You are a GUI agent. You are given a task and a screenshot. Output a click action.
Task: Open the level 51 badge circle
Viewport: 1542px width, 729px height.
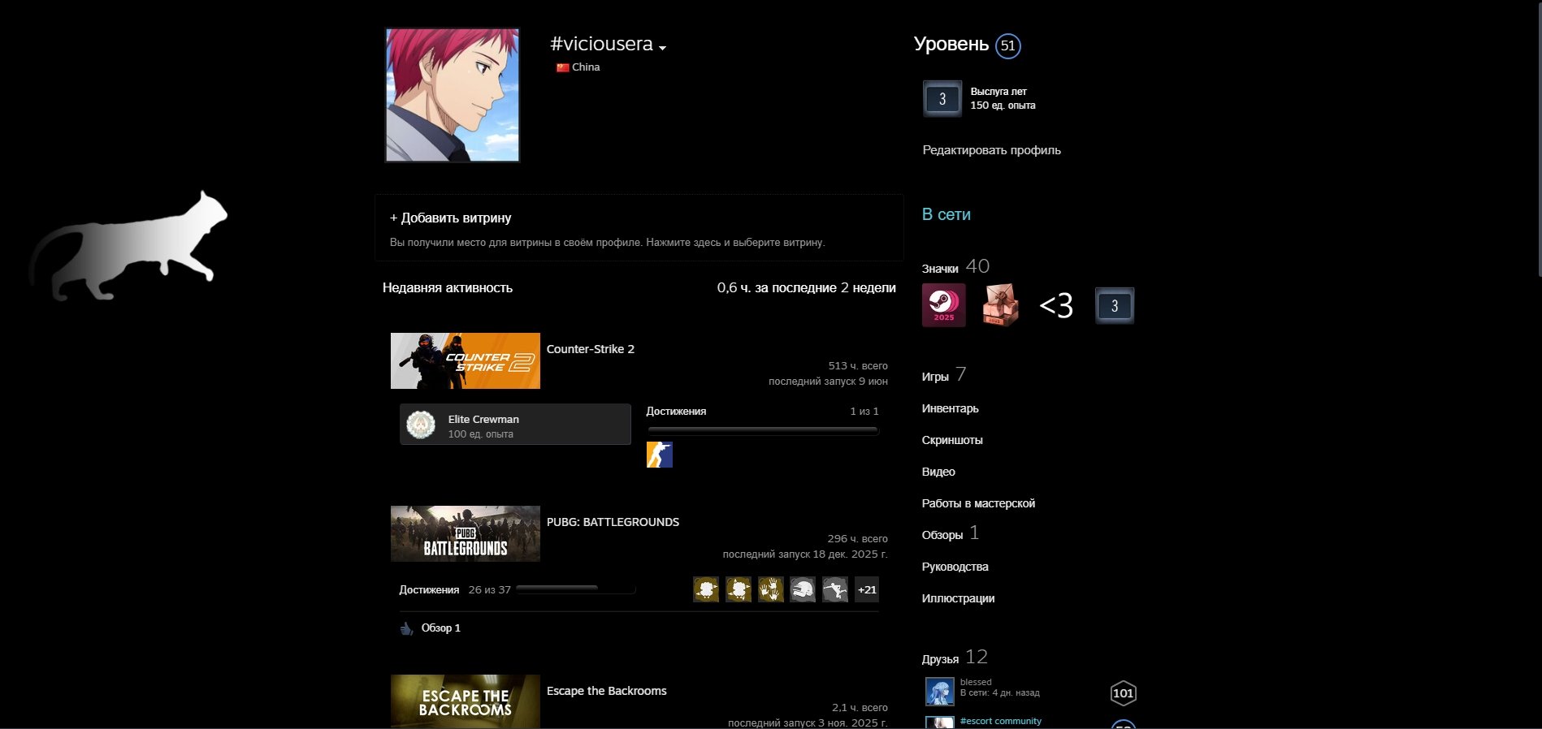1008,45
